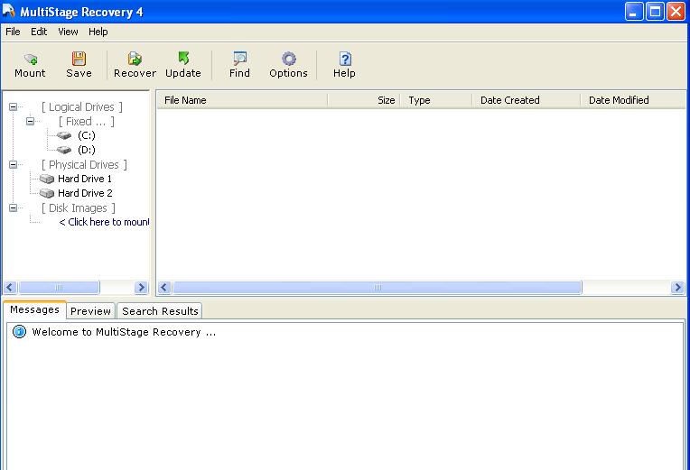Open the Help menu in menu bar
The height and width of the screenshot is (470, 690).
[98, 32]
